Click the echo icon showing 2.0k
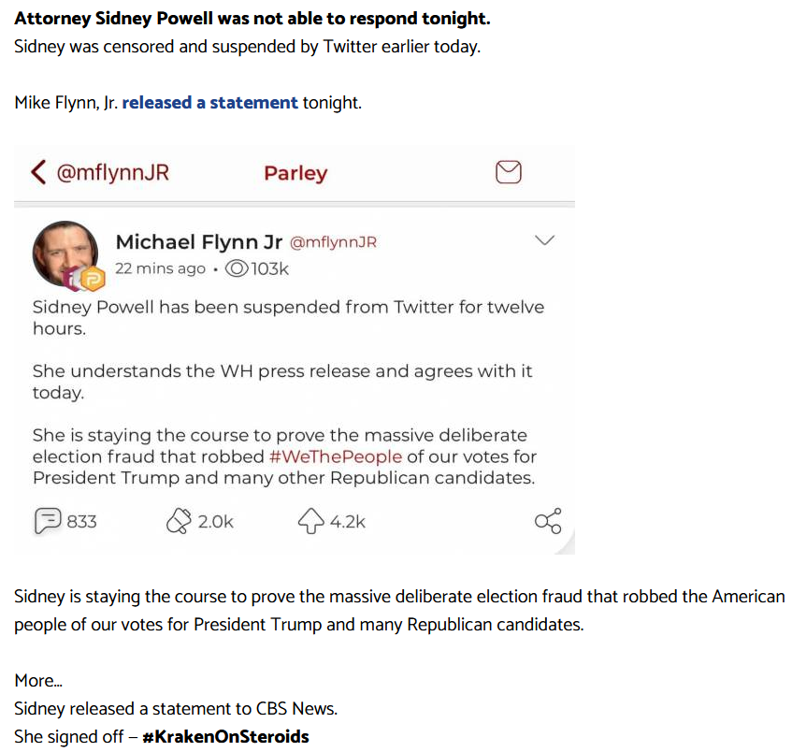792x752 pixels. click(179, 521)
